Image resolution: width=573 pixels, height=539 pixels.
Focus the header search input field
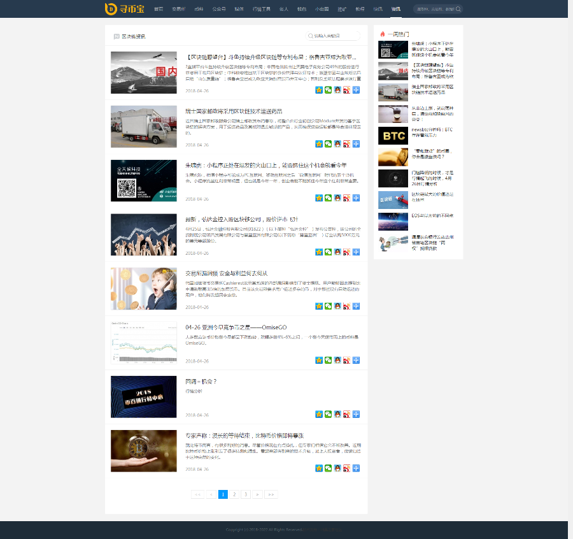435,9
